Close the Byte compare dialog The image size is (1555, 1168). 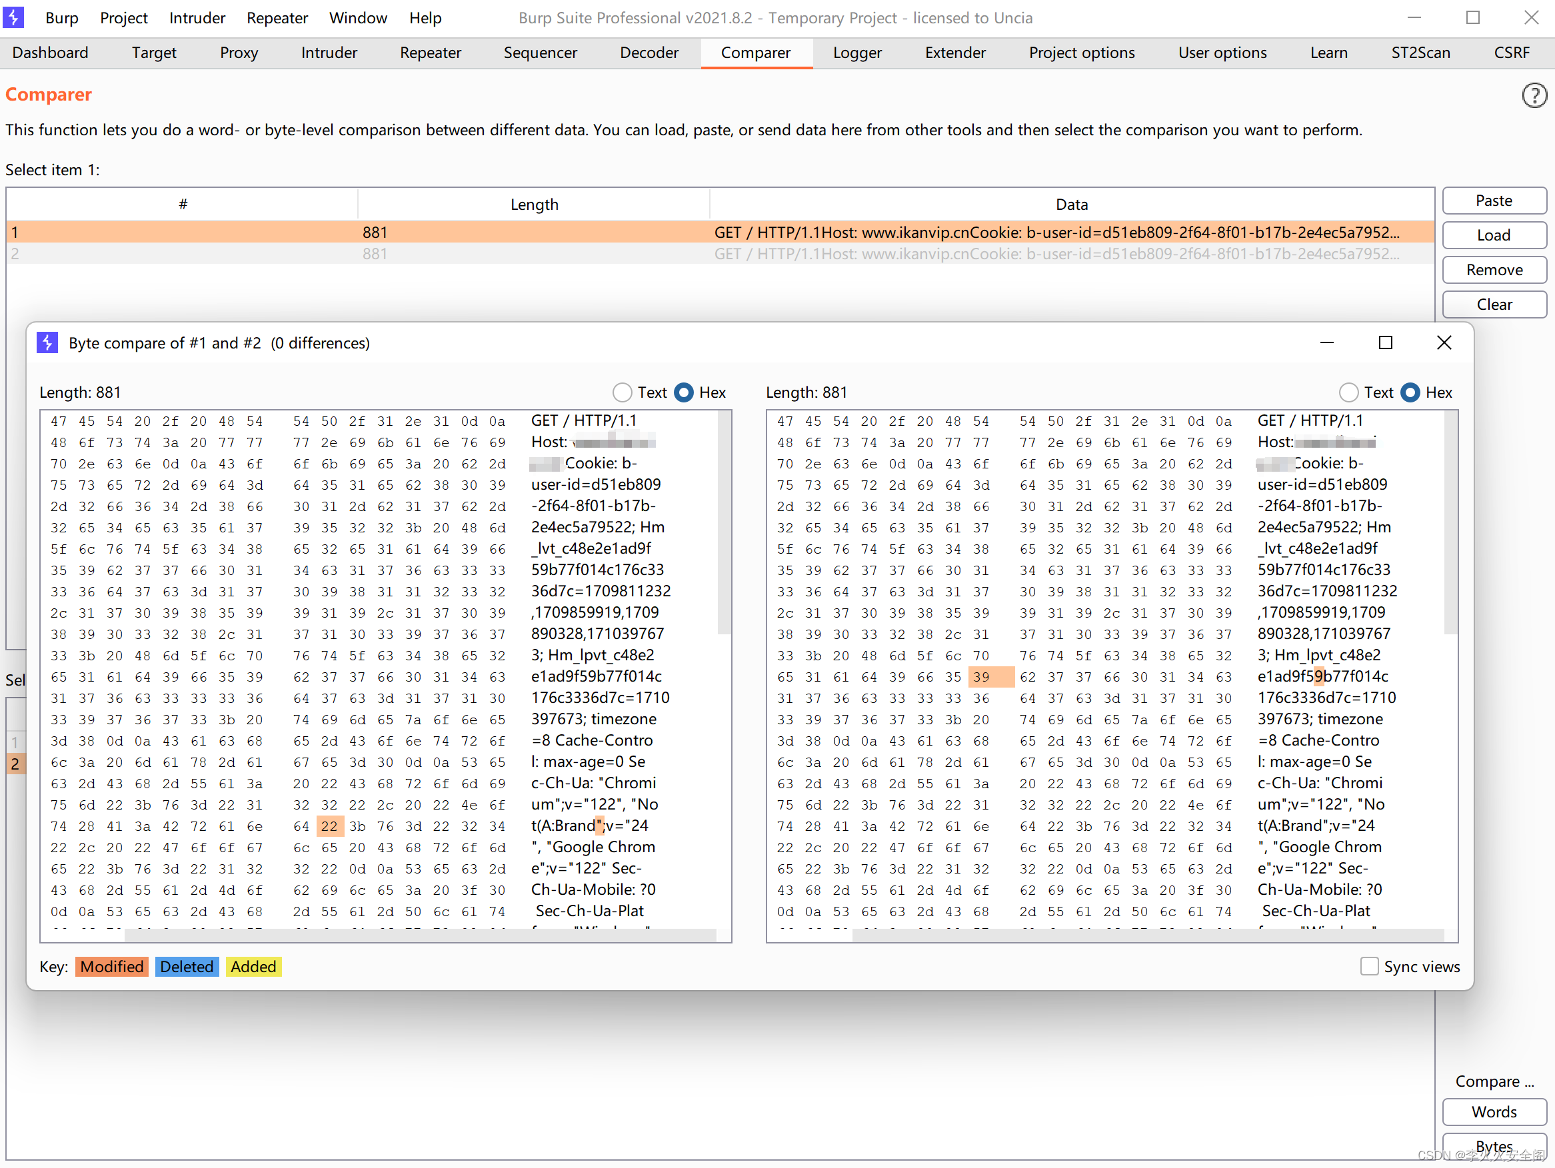pos(1444,343)
